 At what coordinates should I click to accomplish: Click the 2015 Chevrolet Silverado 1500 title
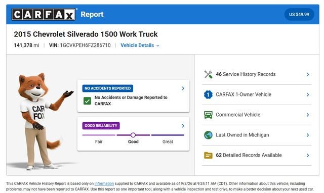click(x=86, y=34)
